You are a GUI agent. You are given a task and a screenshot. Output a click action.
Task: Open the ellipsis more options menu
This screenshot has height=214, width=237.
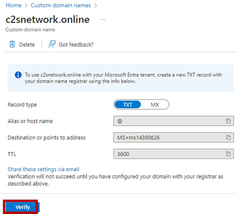click(x=103, y=20)
